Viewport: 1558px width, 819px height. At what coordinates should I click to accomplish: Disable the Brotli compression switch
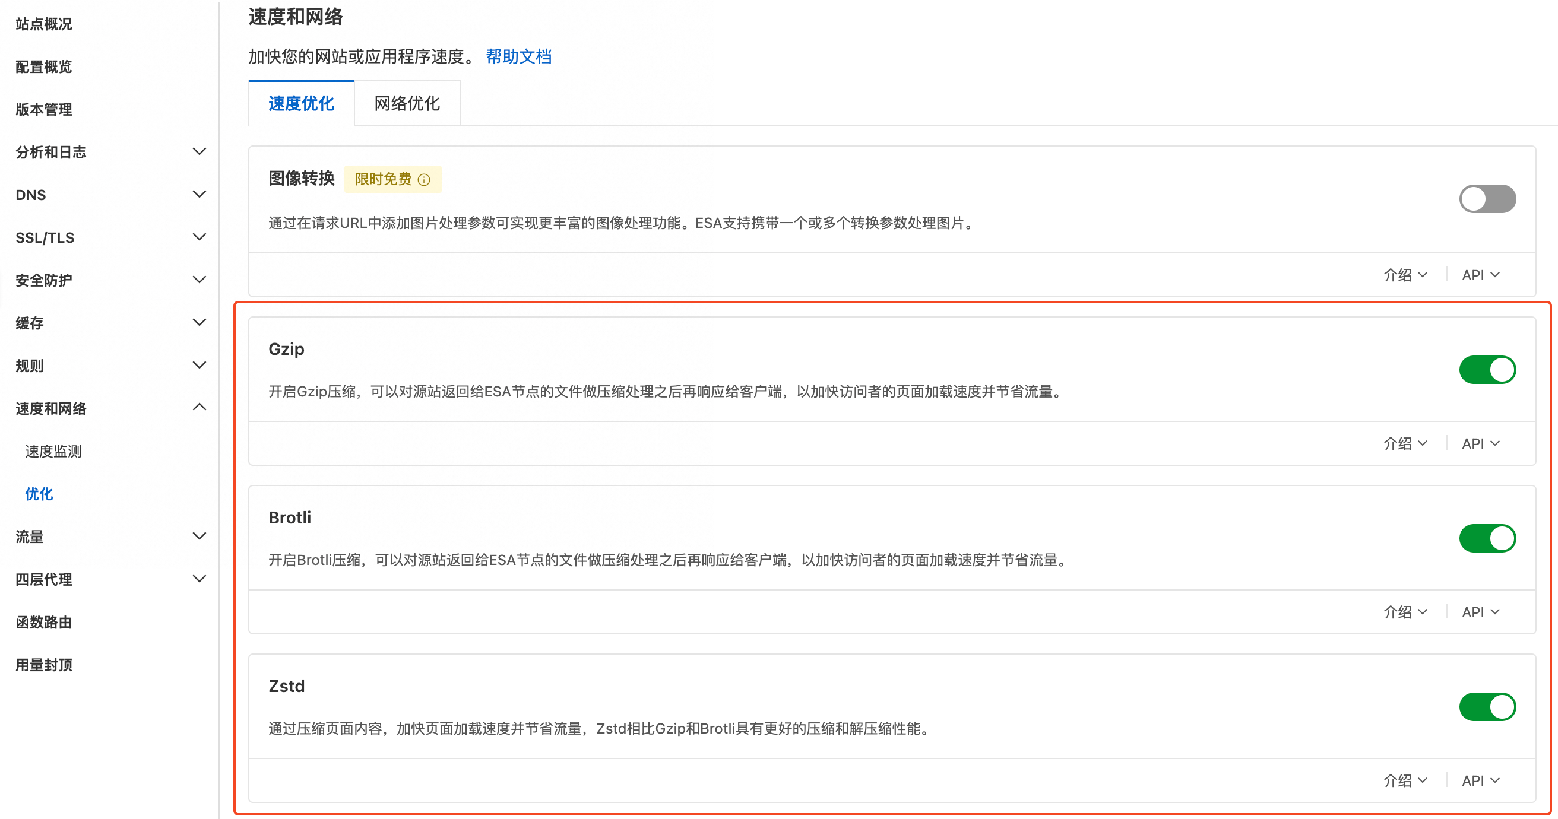[1487, 538]
